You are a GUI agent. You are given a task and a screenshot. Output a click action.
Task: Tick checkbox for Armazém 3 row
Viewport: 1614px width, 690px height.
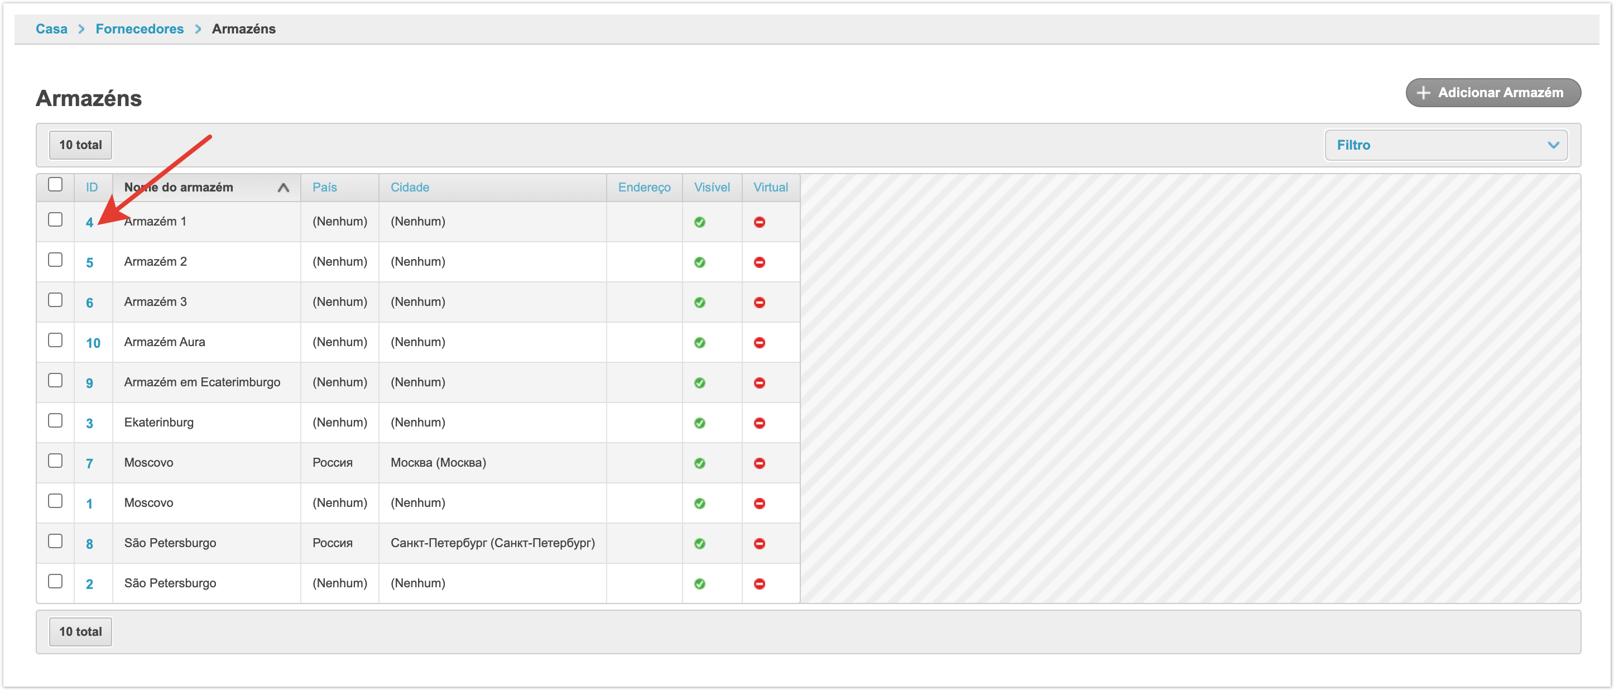point(55,300)
